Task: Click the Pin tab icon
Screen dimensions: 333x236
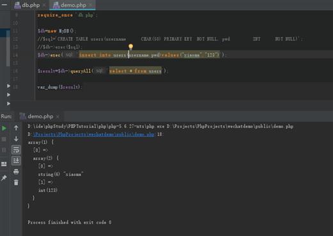Action: click(4, 178)
